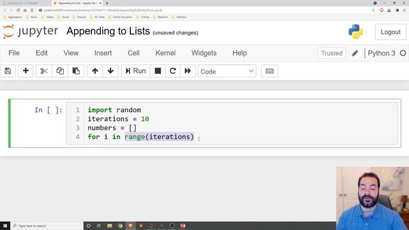Open Chrome from the taskbar

tap(120, 226)
